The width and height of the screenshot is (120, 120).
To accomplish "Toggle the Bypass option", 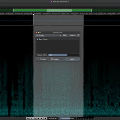I will pyautogui.click(x=55, y=59).
